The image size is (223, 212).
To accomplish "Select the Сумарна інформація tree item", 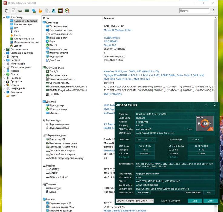I will [25, 21].
